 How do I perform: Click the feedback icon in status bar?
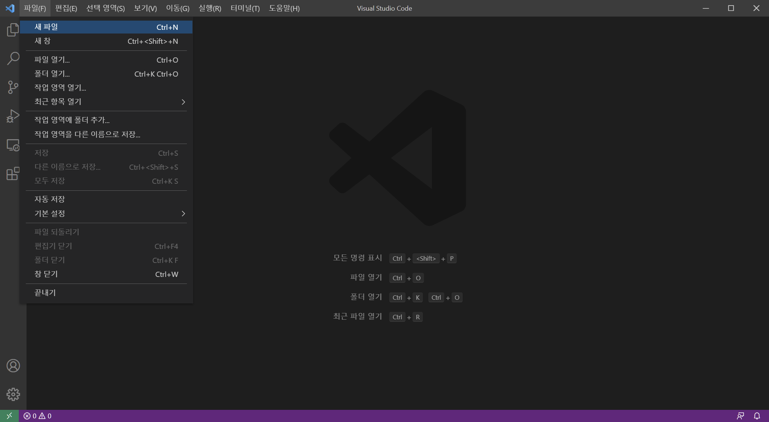(x=740, y=416)
